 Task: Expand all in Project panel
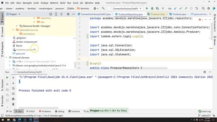pyautogui.click(x=56, y=14)
